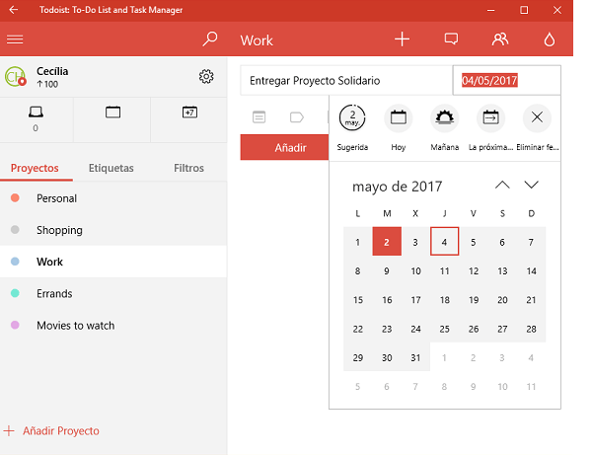This screenshot has height=456, width=592.
Task: Select day 24 in the calendar
Action: click(415, 329)
